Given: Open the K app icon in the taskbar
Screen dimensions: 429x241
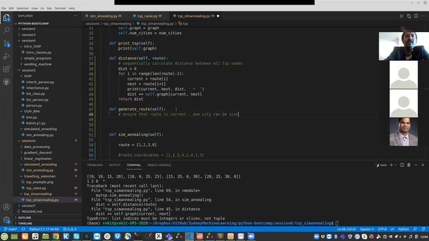Looking at the screenshot, I should 66,236.
